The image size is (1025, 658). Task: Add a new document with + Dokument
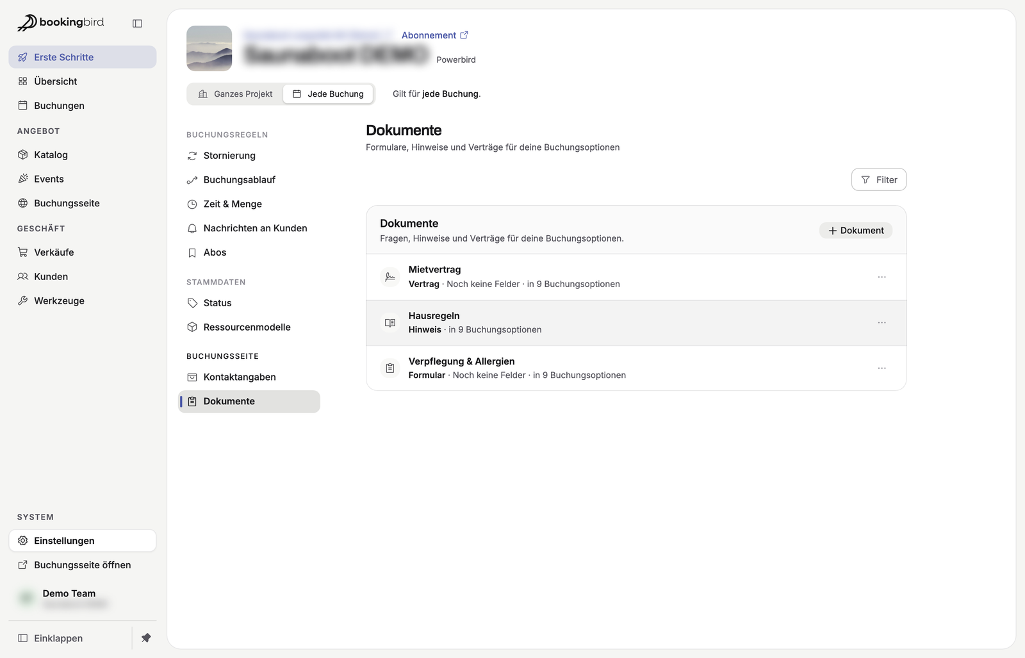[856, 231]
